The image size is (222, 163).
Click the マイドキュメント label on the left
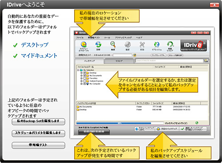[39, 56]
